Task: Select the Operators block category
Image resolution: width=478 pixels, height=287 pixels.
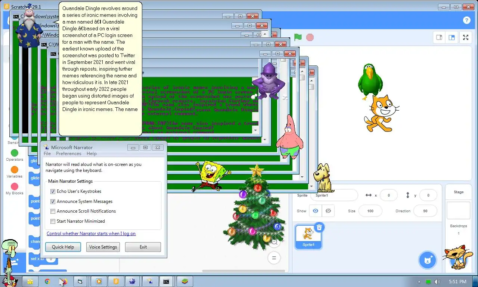Action: pos(15,155)
